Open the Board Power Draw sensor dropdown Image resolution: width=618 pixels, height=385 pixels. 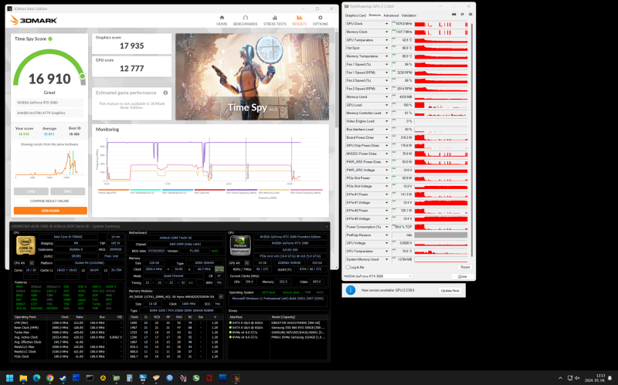[x=386, y=137]
